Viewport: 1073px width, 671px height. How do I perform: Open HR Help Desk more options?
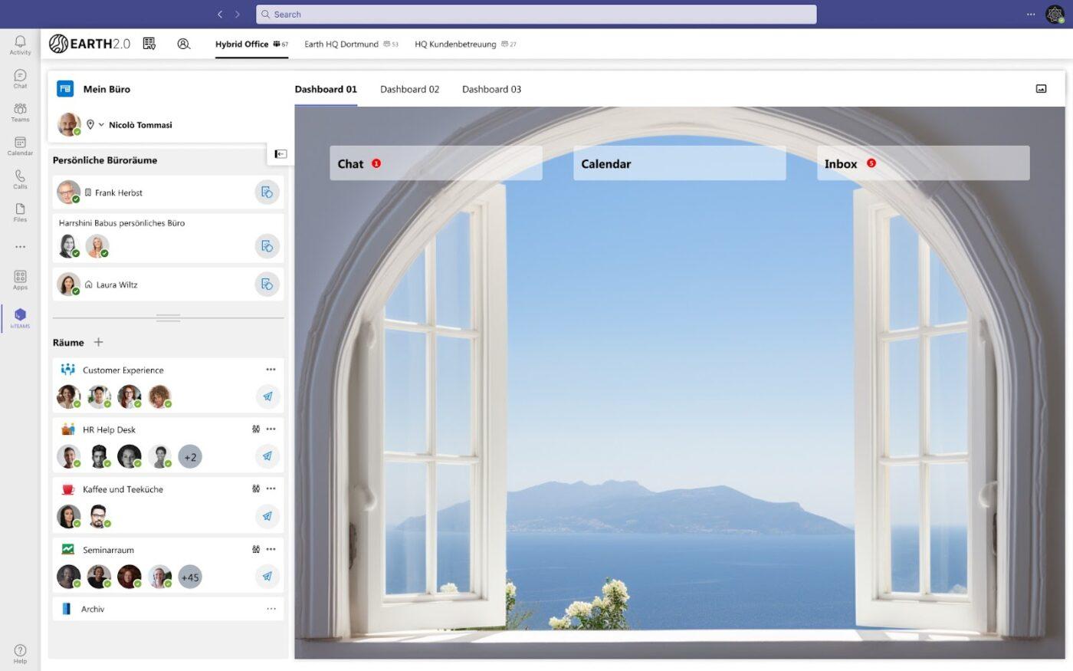tap(271, 429)
